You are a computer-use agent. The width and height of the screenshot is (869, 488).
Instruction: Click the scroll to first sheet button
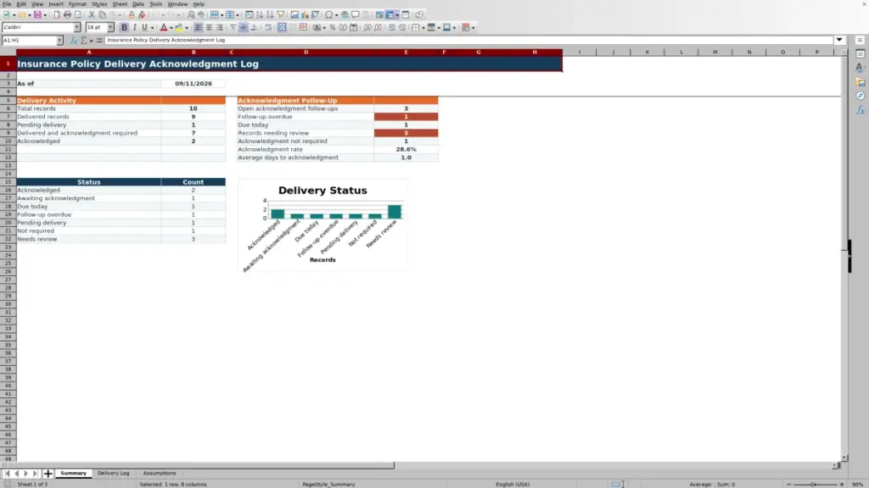point(7,474)
